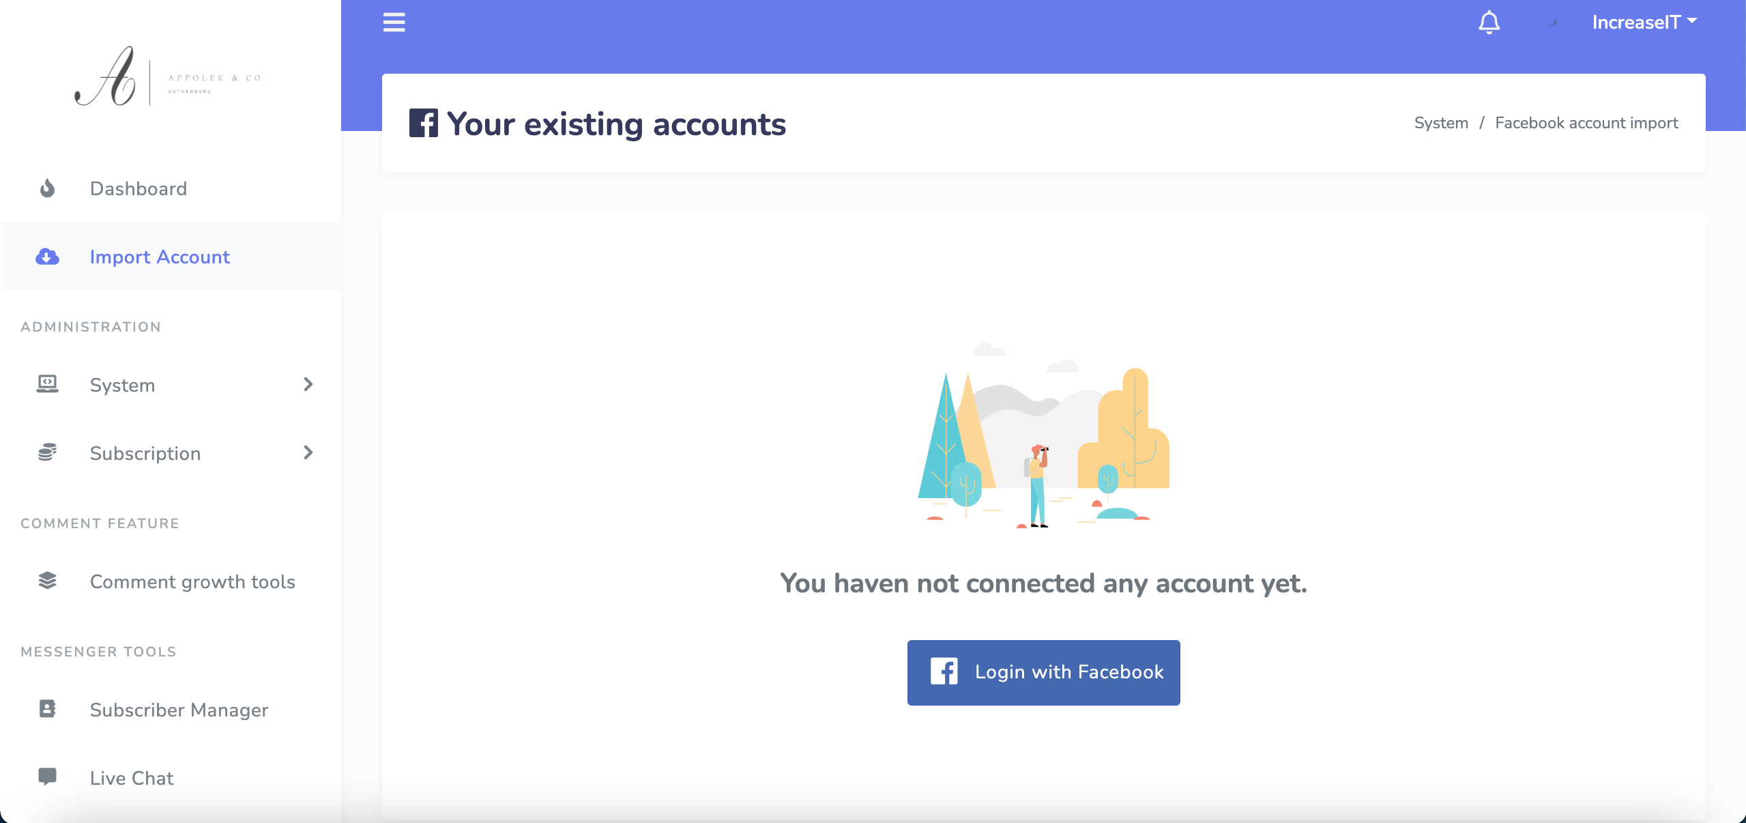Image resolution: width=1746 pixels, height=823 pixels.
Task: Open Comment growth tools page
Action: (192, 581)
